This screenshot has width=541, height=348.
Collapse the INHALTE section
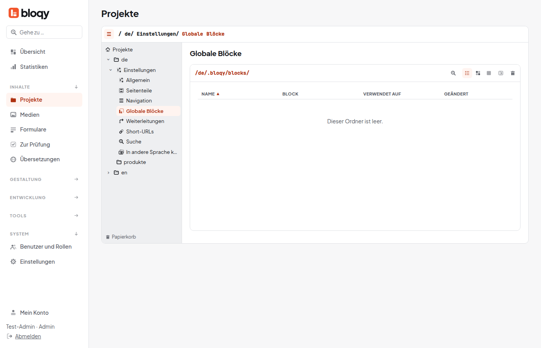44,87
